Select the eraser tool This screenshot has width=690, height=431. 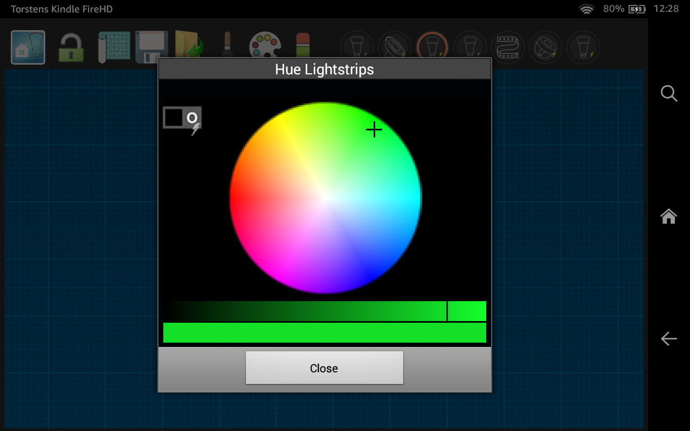pyautogui.click(x=303, y=45)
